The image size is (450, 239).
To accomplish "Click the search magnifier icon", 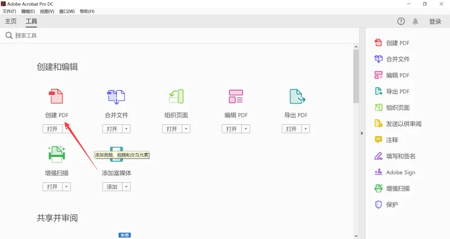I will click(9, 35).
